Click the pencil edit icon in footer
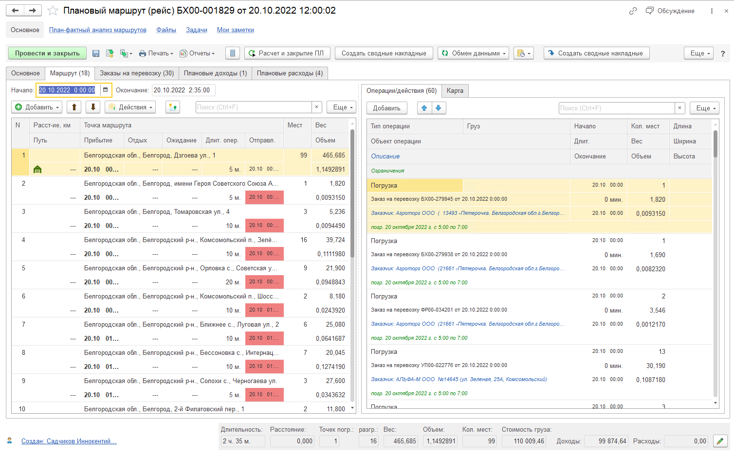The image size is (734, 455). [x=720, y=441]
